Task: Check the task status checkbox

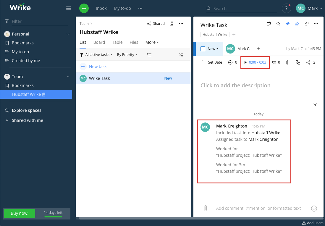Action: (x=203, y=49)
